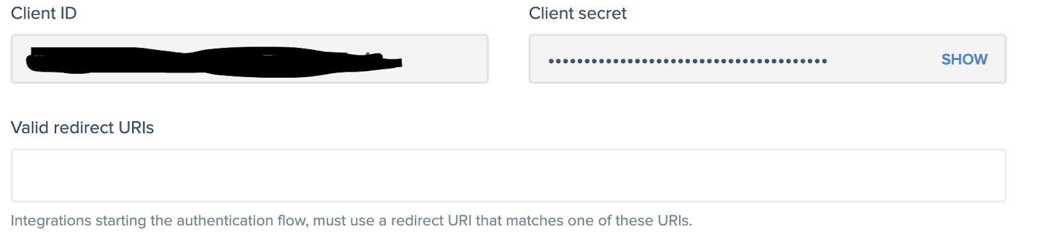The width and height of the screenshot is (1057, 241).
Task: Click the "Valid redirect URIs" label
Action: [83, 128]
